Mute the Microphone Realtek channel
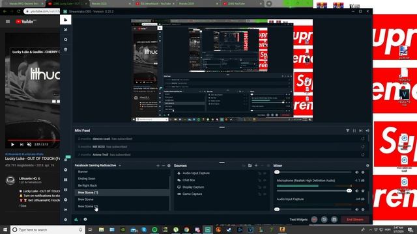This screenshot has width=417, height=234. tap(357, 190)
